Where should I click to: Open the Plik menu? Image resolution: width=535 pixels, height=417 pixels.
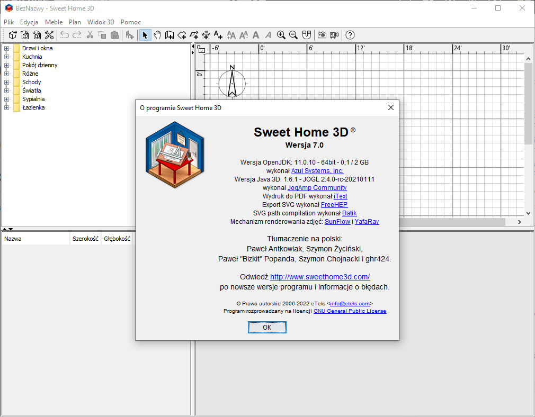coord(9,22)
